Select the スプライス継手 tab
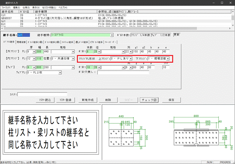The height and width of the screenshot is (164, 235). coord(9,42)
